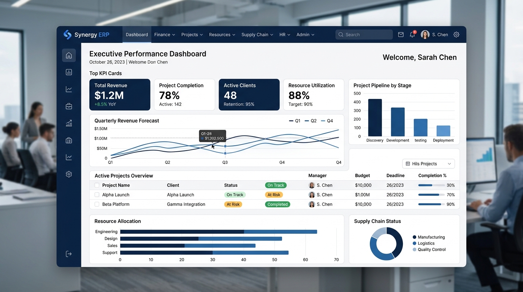Switch to the Dashboard tab
Viewport: 523px width, 292px height.
pyautogui.click(x=137, y=35)
